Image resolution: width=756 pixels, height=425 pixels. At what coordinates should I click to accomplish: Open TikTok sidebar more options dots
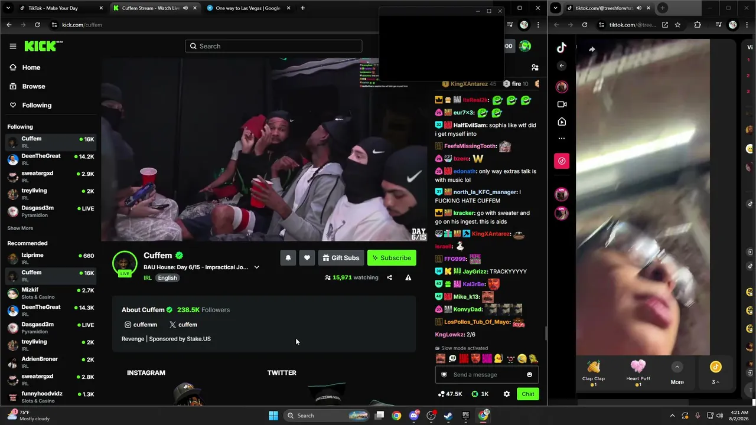pos(562,139)
